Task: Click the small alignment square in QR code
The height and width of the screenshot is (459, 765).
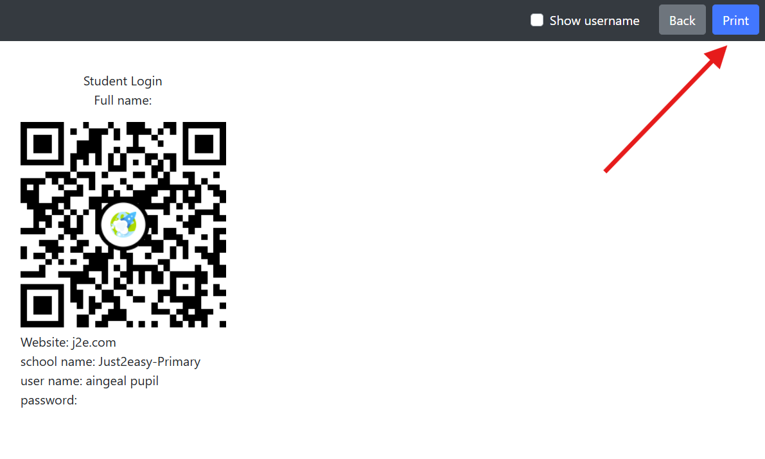Action: [x=186, y=287]
